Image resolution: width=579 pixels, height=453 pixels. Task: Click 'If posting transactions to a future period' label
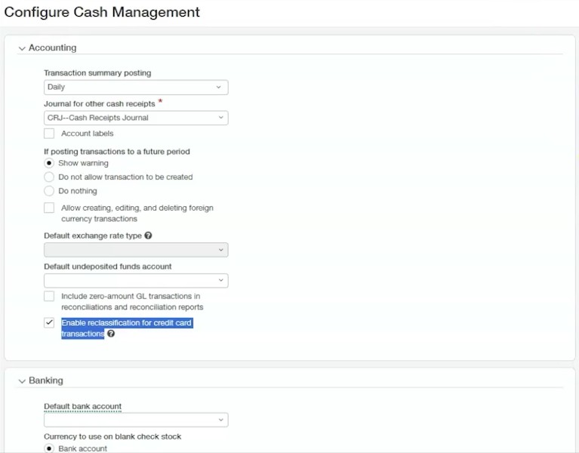(117, 151)
